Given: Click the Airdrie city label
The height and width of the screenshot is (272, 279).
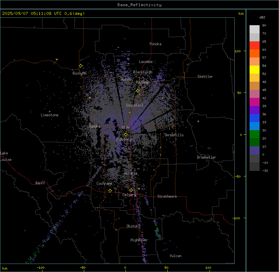Looking at the screenshot, I should (x=131, y=173).
